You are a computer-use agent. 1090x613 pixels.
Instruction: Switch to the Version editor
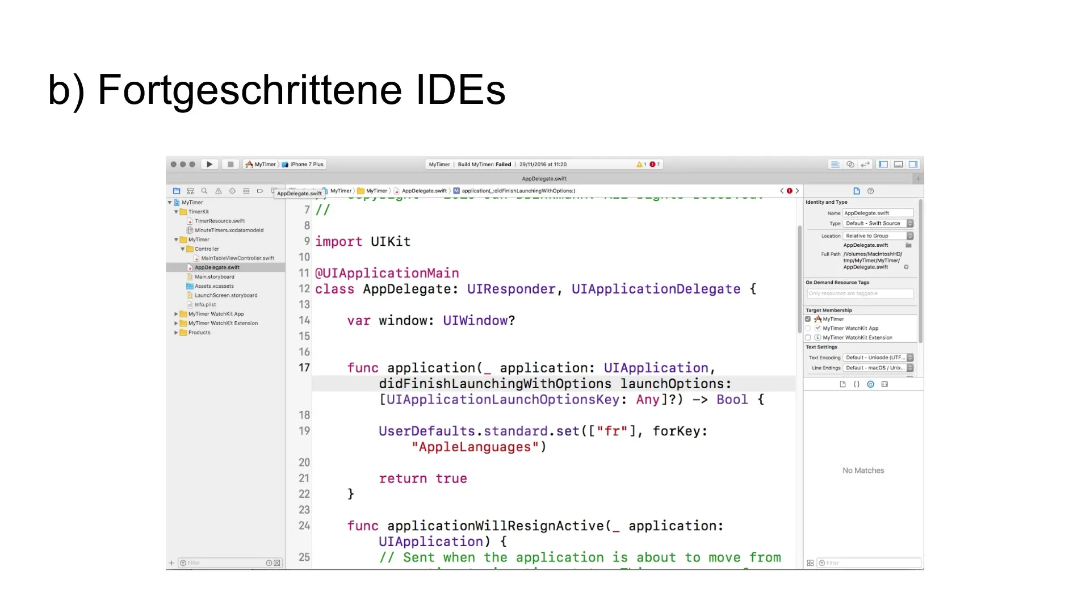[x=865, y=164]
